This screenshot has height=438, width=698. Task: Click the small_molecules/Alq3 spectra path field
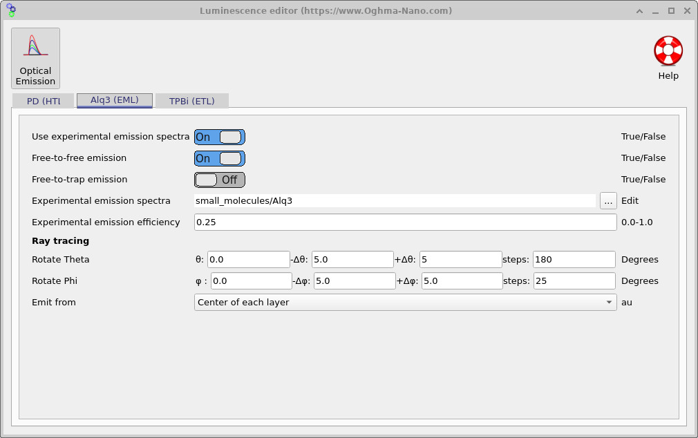(x=394, y=200)
